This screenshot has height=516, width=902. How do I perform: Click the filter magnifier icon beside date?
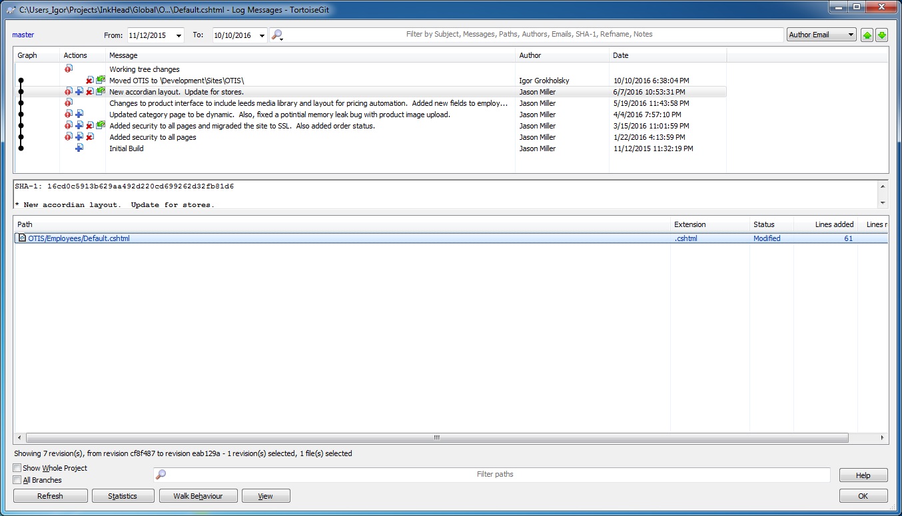point(277,35)
